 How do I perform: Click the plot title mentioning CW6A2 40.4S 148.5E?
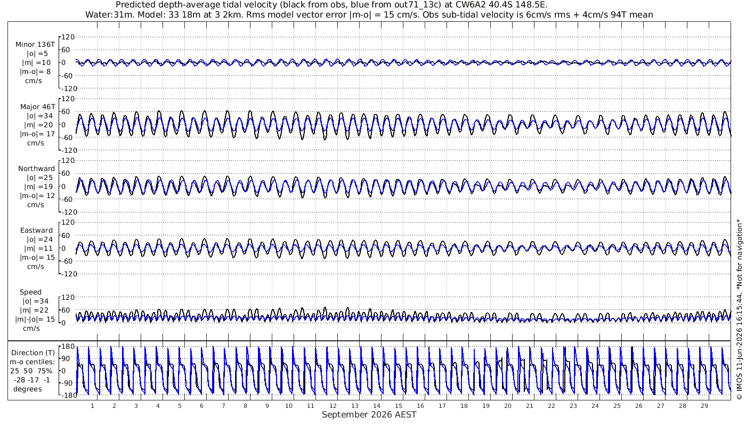[x=369, y=5]
